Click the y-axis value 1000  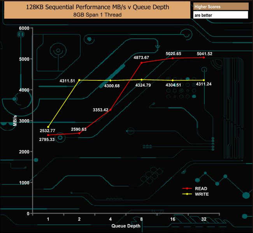(24, 183)
